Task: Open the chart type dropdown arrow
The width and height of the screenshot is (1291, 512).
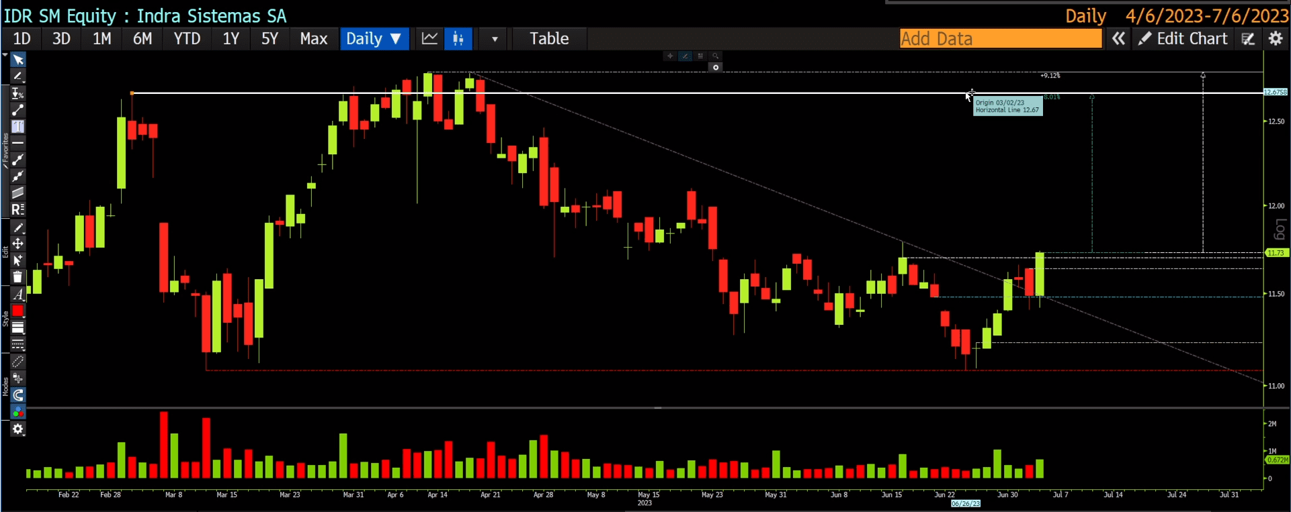Action: point(495,39)
